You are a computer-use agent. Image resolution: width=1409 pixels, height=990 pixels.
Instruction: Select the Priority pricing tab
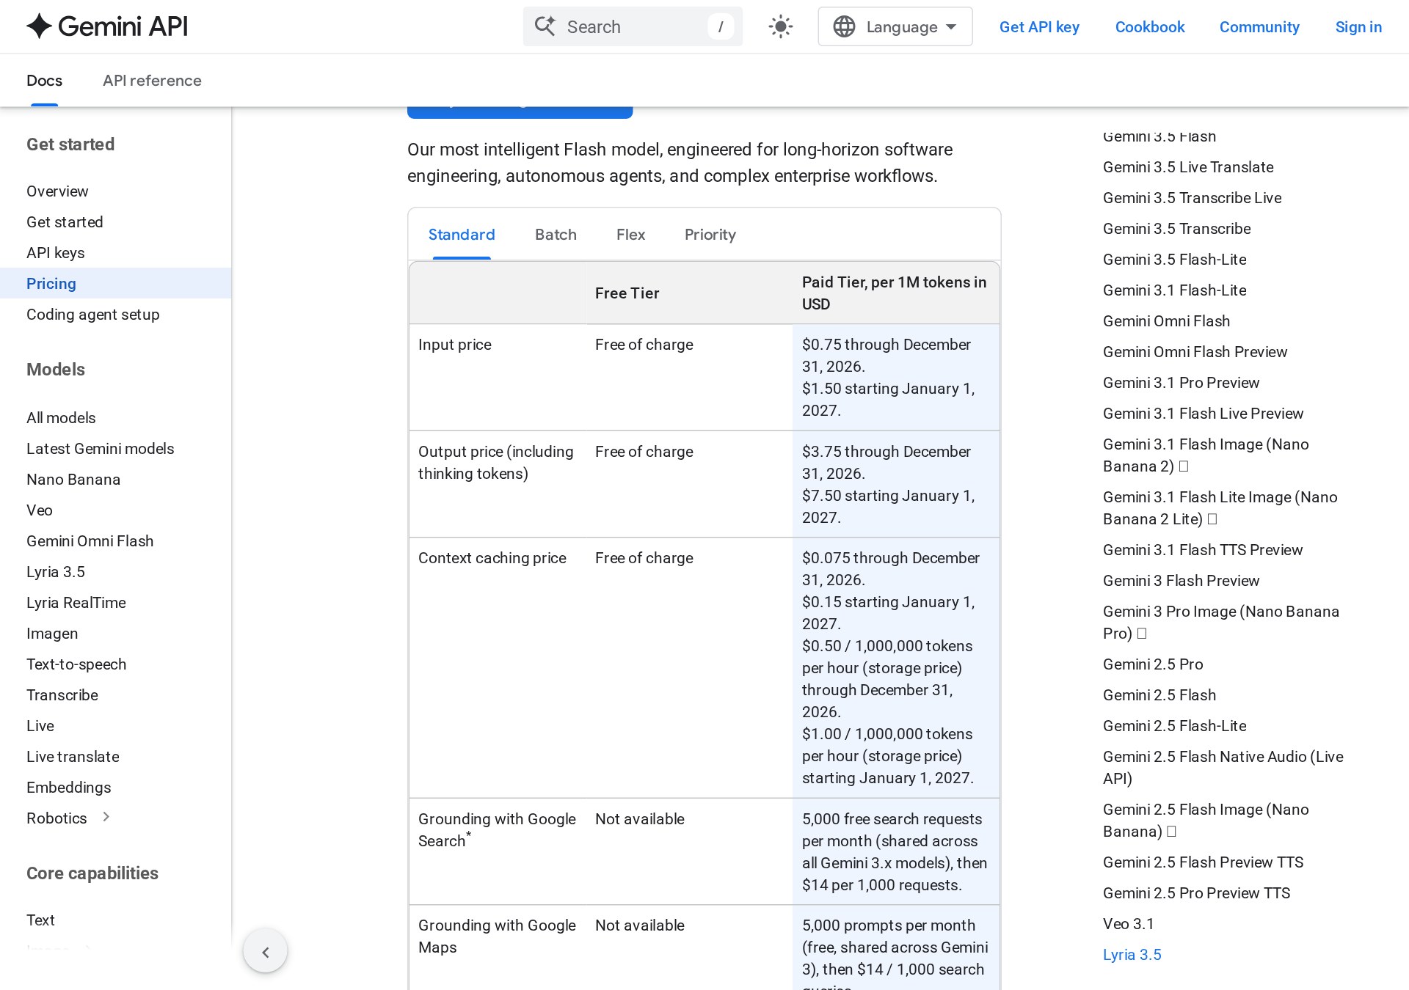click(x=710, y=235)
